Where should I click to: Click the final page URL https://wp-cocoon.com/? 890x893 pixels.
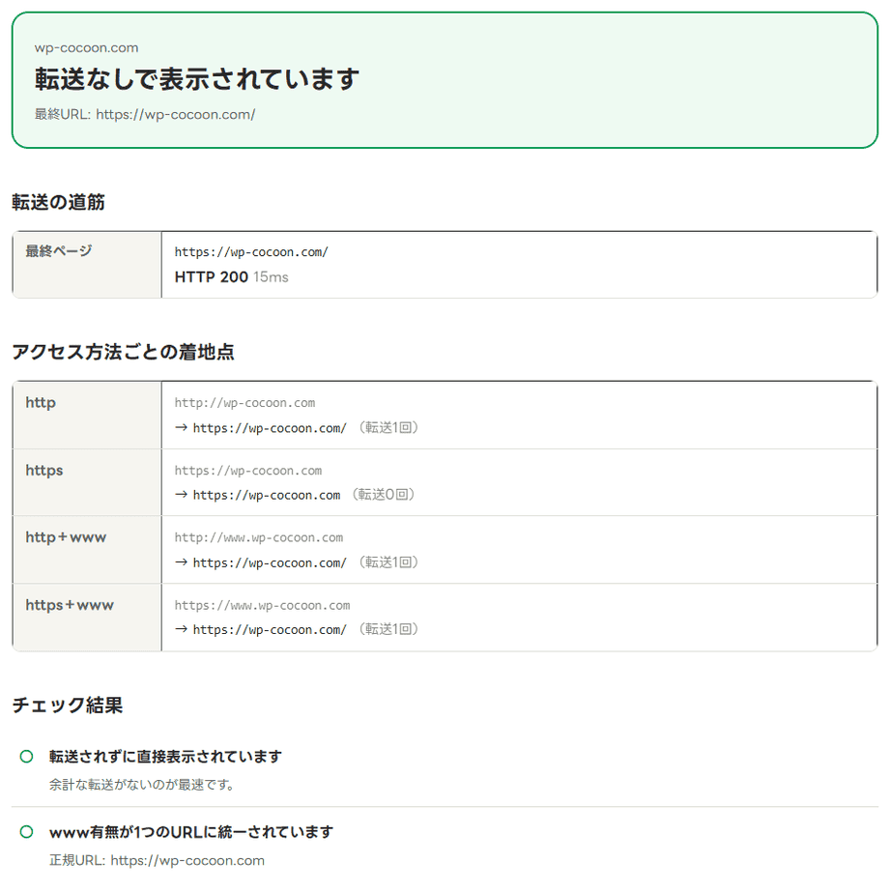click(x=251, y=252)
